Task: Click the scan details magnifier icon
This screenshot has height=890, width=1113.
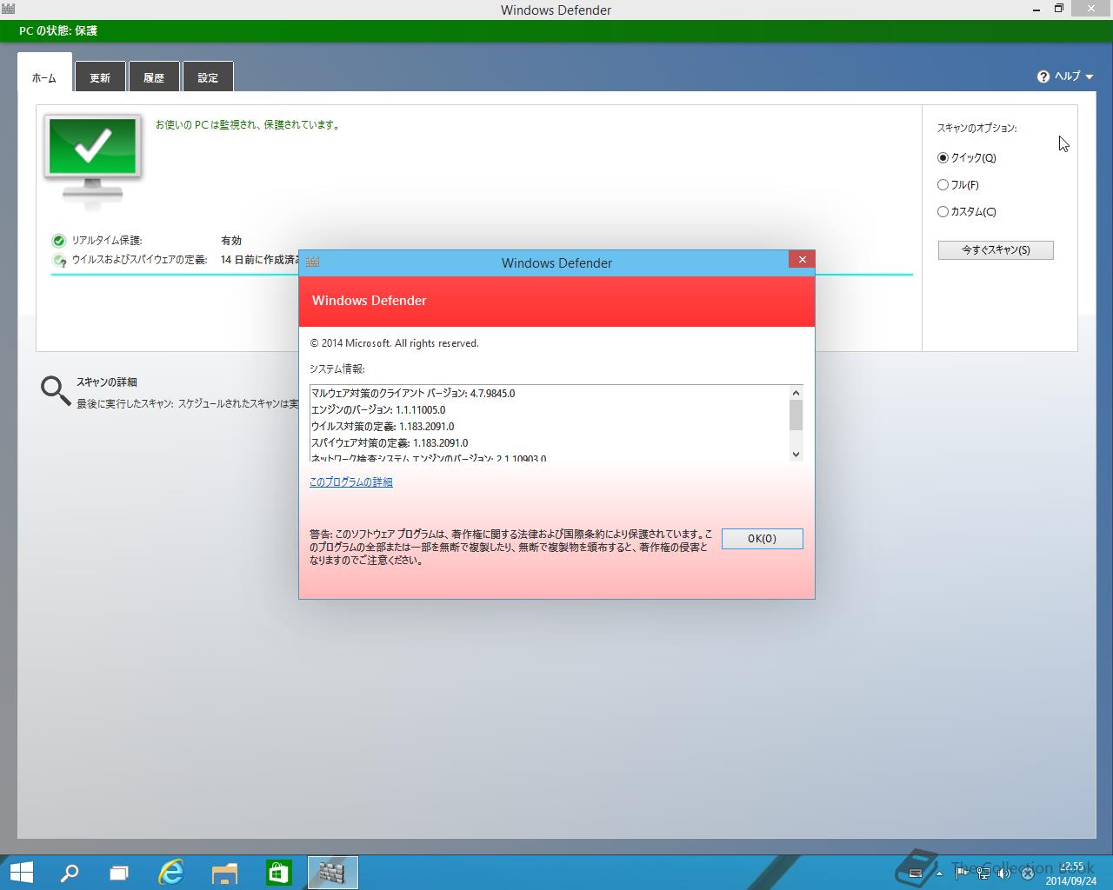Action: click(x=56, y=391)
